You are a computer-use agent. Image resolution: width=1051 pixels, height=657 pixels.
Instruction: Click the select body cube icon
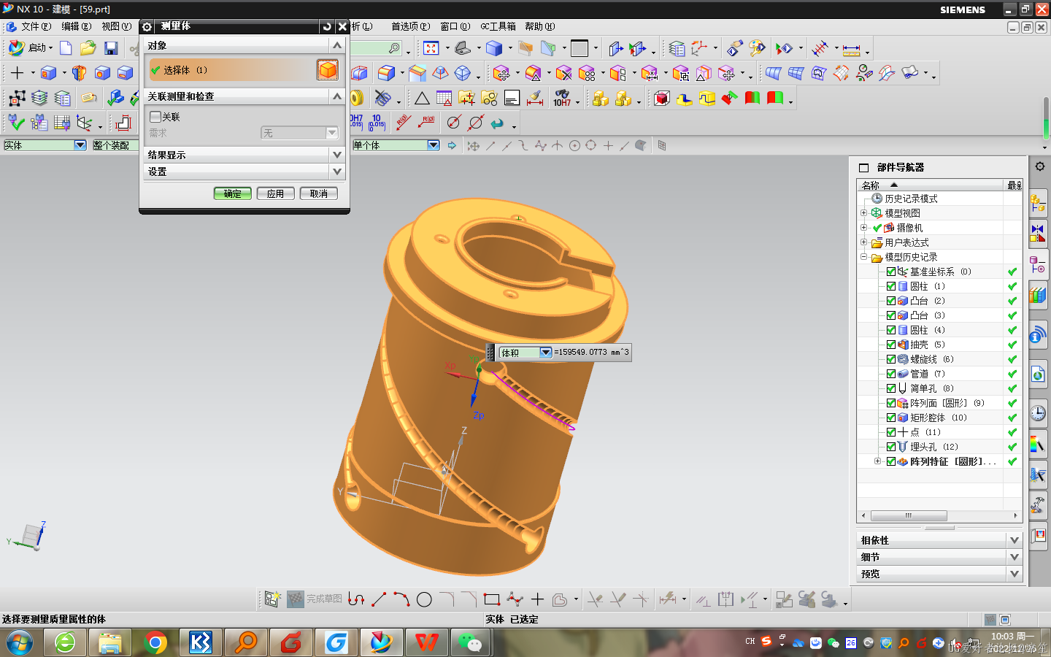coord(328,69)
